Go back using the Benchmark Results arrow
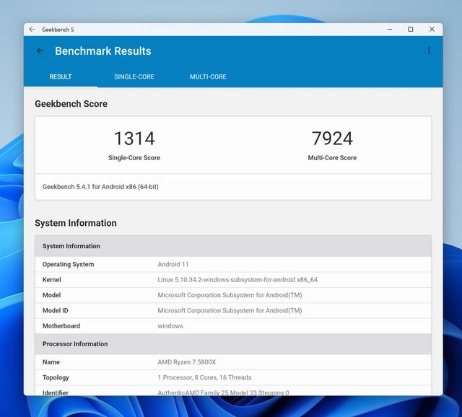 click(x=40, y=51)
